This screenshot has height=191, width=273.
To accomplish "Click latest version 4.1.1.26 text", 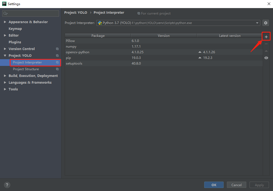I will point(209,52).
